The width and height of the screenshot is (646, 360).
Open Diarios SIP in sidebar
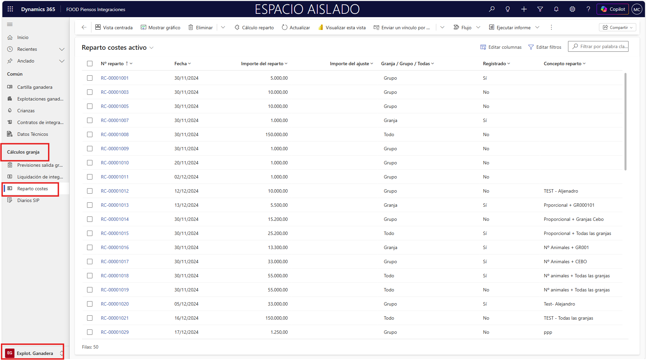click(x=28, y=200)
